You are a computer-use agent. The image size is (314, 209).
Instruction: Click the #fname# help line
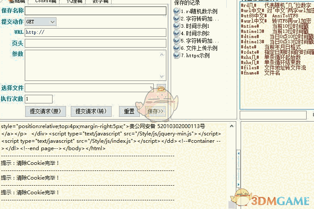click(260, 73)
